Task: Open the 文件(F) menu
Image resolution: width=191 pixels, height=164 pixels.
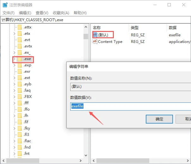Action: pos(9,13)
